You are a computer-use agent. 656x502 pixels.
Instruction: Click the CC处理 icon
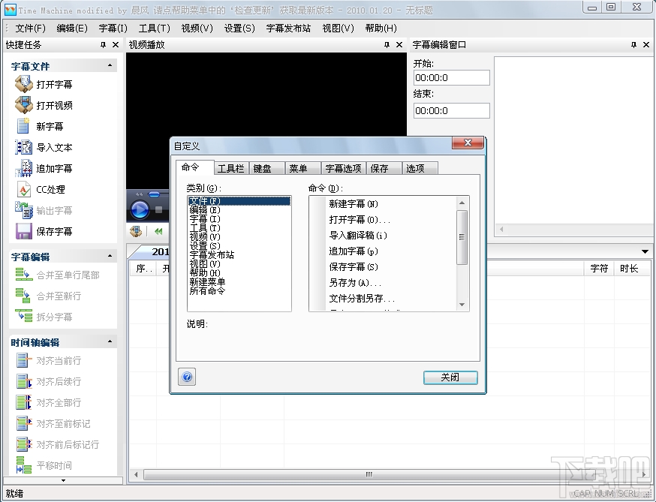pyautogui.click(x=24, y=189)
